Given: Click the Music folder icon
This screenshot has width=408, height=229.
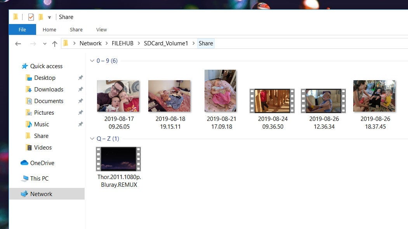Looking at the screenshot, I should (29, 124).
